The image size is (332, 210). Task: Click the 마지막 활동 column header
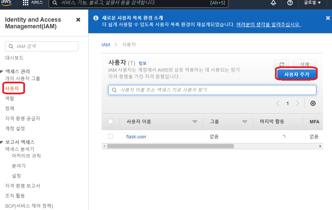tap(272, 122)
